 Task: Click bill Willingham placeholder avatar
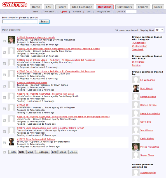[x=136, y=80]
